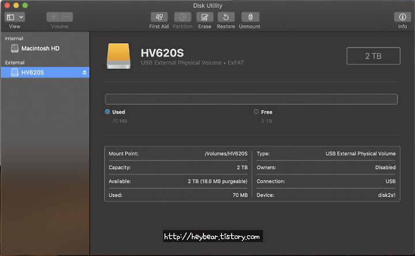Click the Device value disk2s1
The height and width of the screenshot is (256, 415).
click(387, 195)
